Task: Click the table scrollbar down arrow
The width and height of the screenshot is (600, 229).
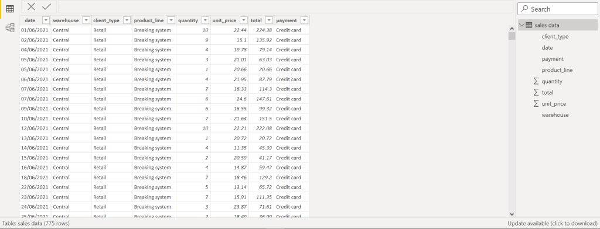Action: click(x=512, y=214)
